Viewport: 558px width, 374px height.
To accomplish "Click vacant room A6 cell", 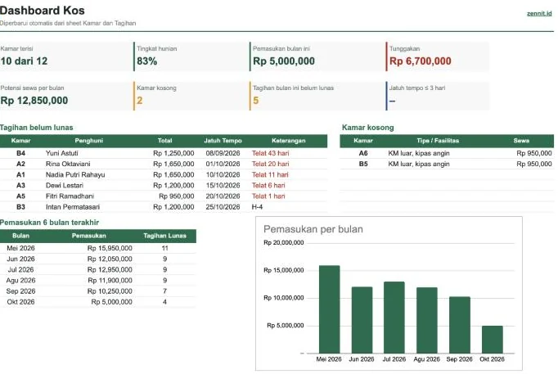I will 363,153.
